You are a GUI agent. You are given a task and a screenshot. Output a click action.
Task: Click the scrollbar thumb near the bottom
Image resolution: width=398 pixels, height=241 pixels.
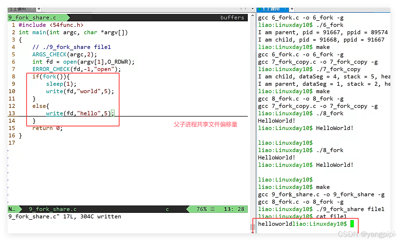tap(253, 227)
